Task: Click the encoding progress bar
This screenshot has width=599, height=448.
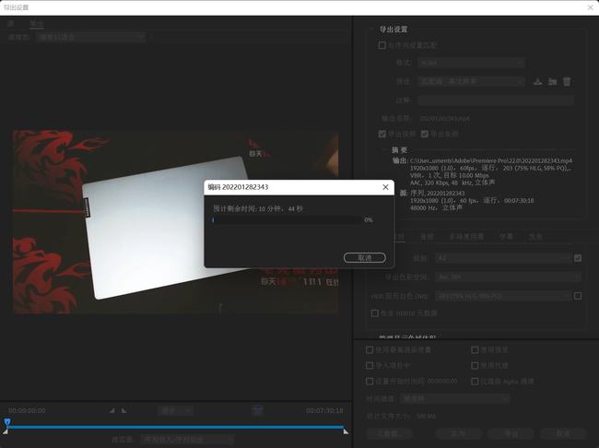Action: pos(287,220)
